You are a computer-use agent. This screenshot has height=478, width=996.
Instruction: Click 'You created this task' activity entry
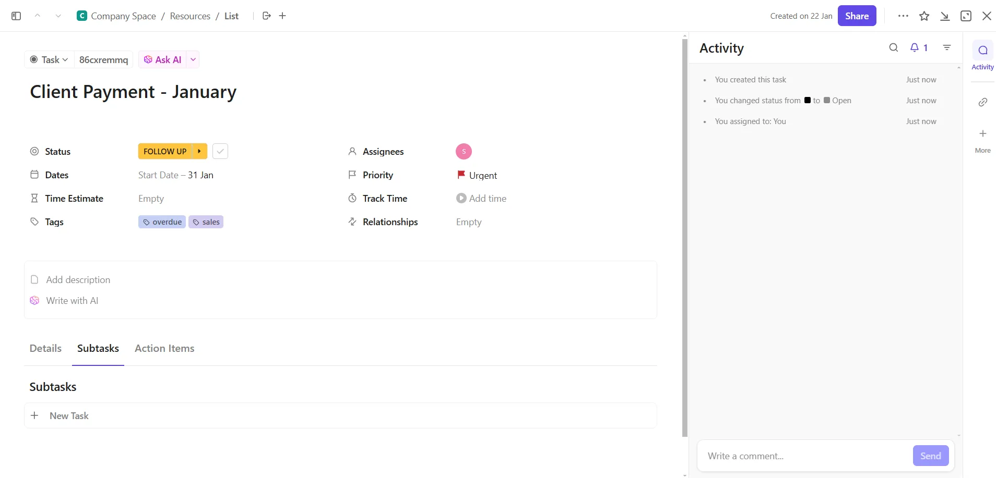tap(751, 80)
